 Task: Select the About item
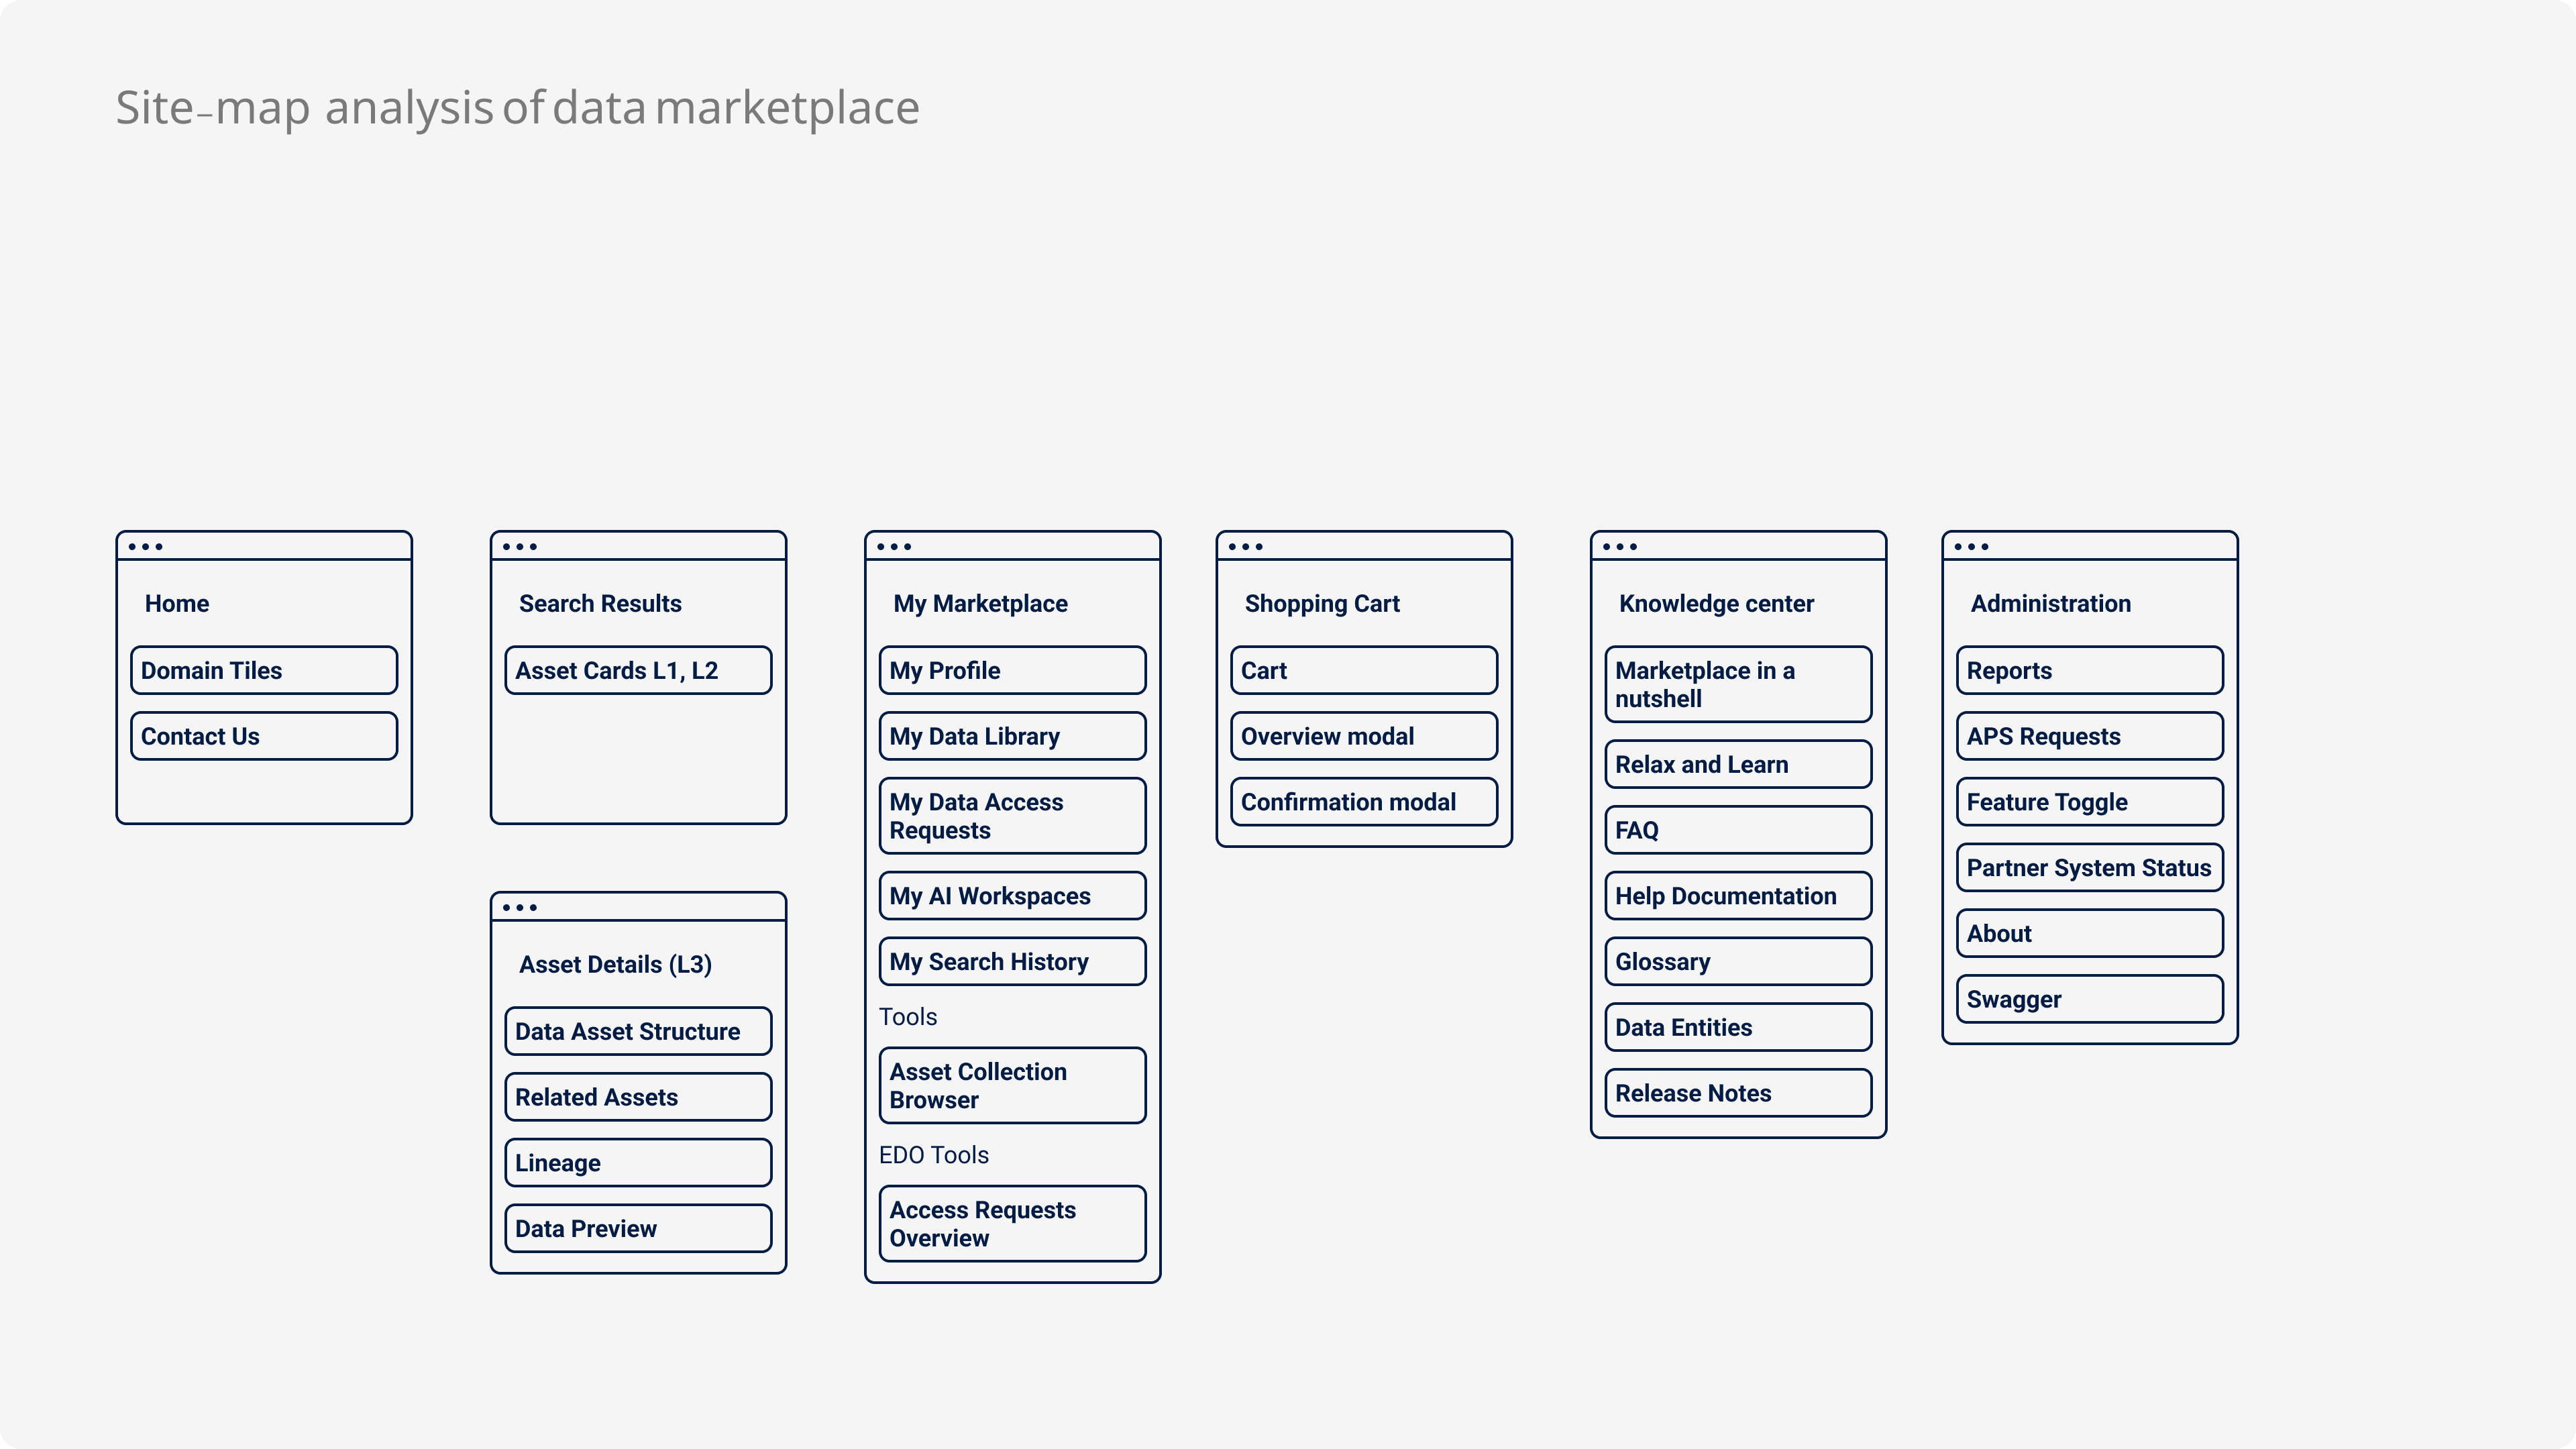(2090, 933)
